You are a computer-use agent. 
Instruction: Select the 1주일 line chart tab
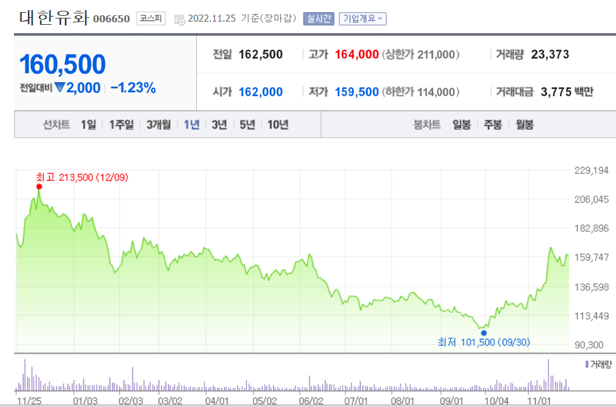coord(122,125)
